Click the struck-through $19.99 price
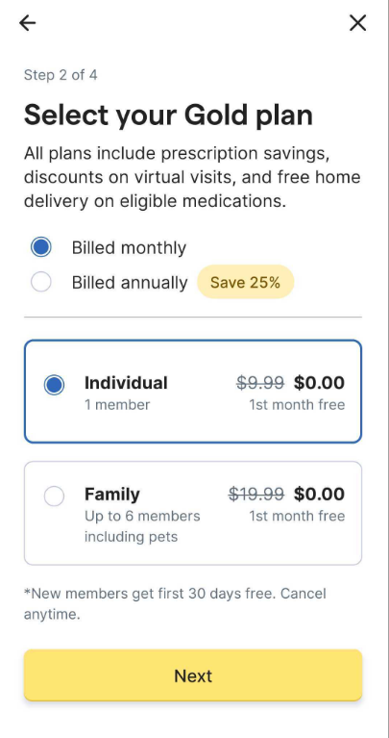Screen dimensions: 389x738 point(256,494)
